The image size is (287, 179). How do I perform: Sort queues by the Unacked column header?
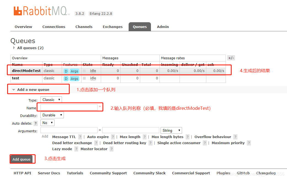pyautogui.click(x=130, y=65)
